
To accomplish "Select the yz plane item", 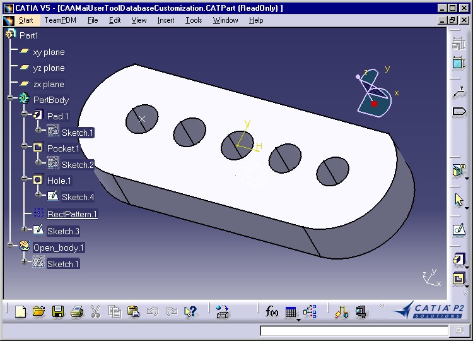I will click(x=49, y=68).
